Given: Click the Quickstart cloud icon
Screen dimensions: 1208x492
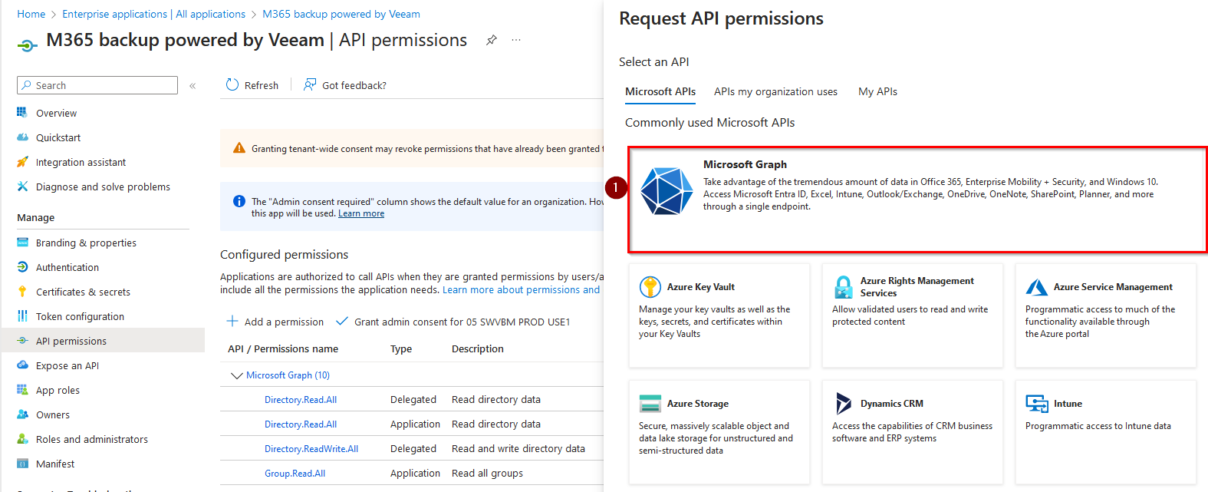Looking at the screenshot, I should pos(22,137).
